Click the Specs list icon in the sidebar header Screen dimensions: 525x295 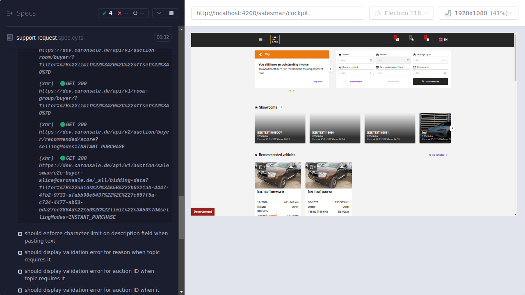tap(9, 13)
